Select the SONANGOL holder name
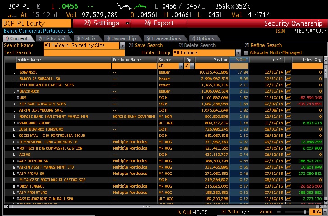 [28, 72]
